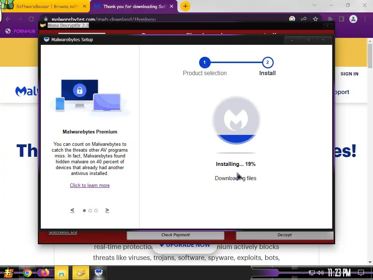Open the Windows Start button
Screen dimensions: 373x280
point(8,273)
